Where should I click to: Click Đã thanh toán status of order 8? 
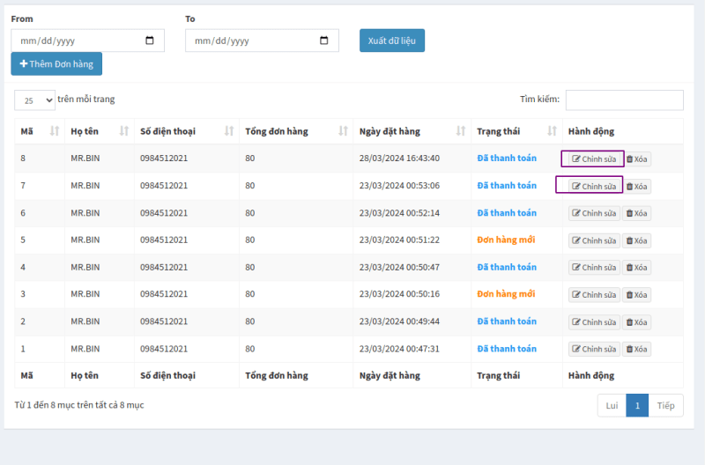tap(507, 159)
